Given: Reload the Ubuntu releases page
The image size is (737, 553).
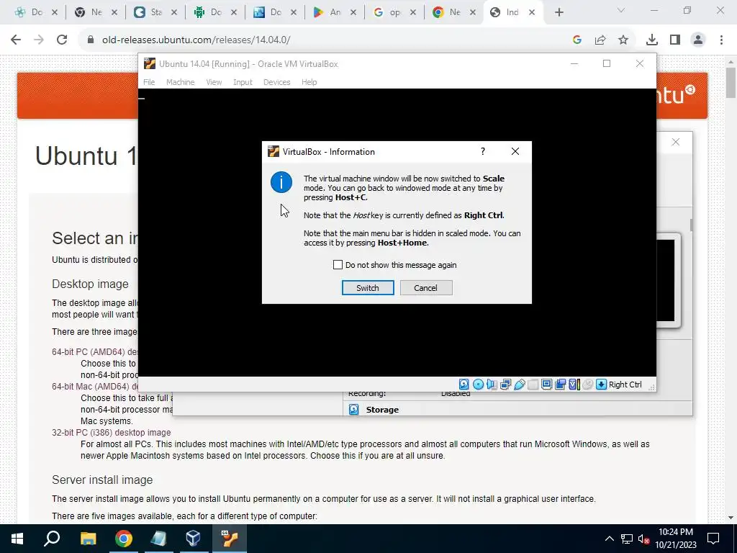Looking at the screenshot, I should pos(62,40).
